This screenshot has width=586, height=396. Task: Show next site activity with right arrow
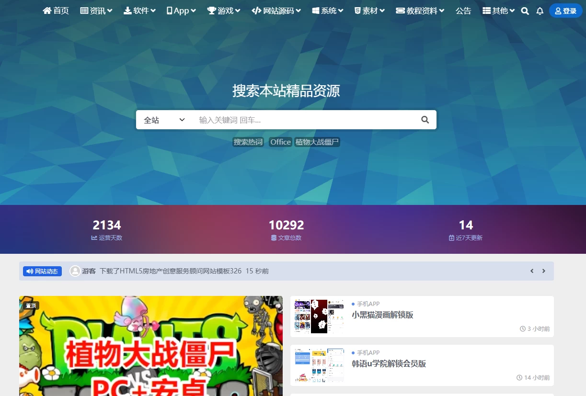[543, 271]
